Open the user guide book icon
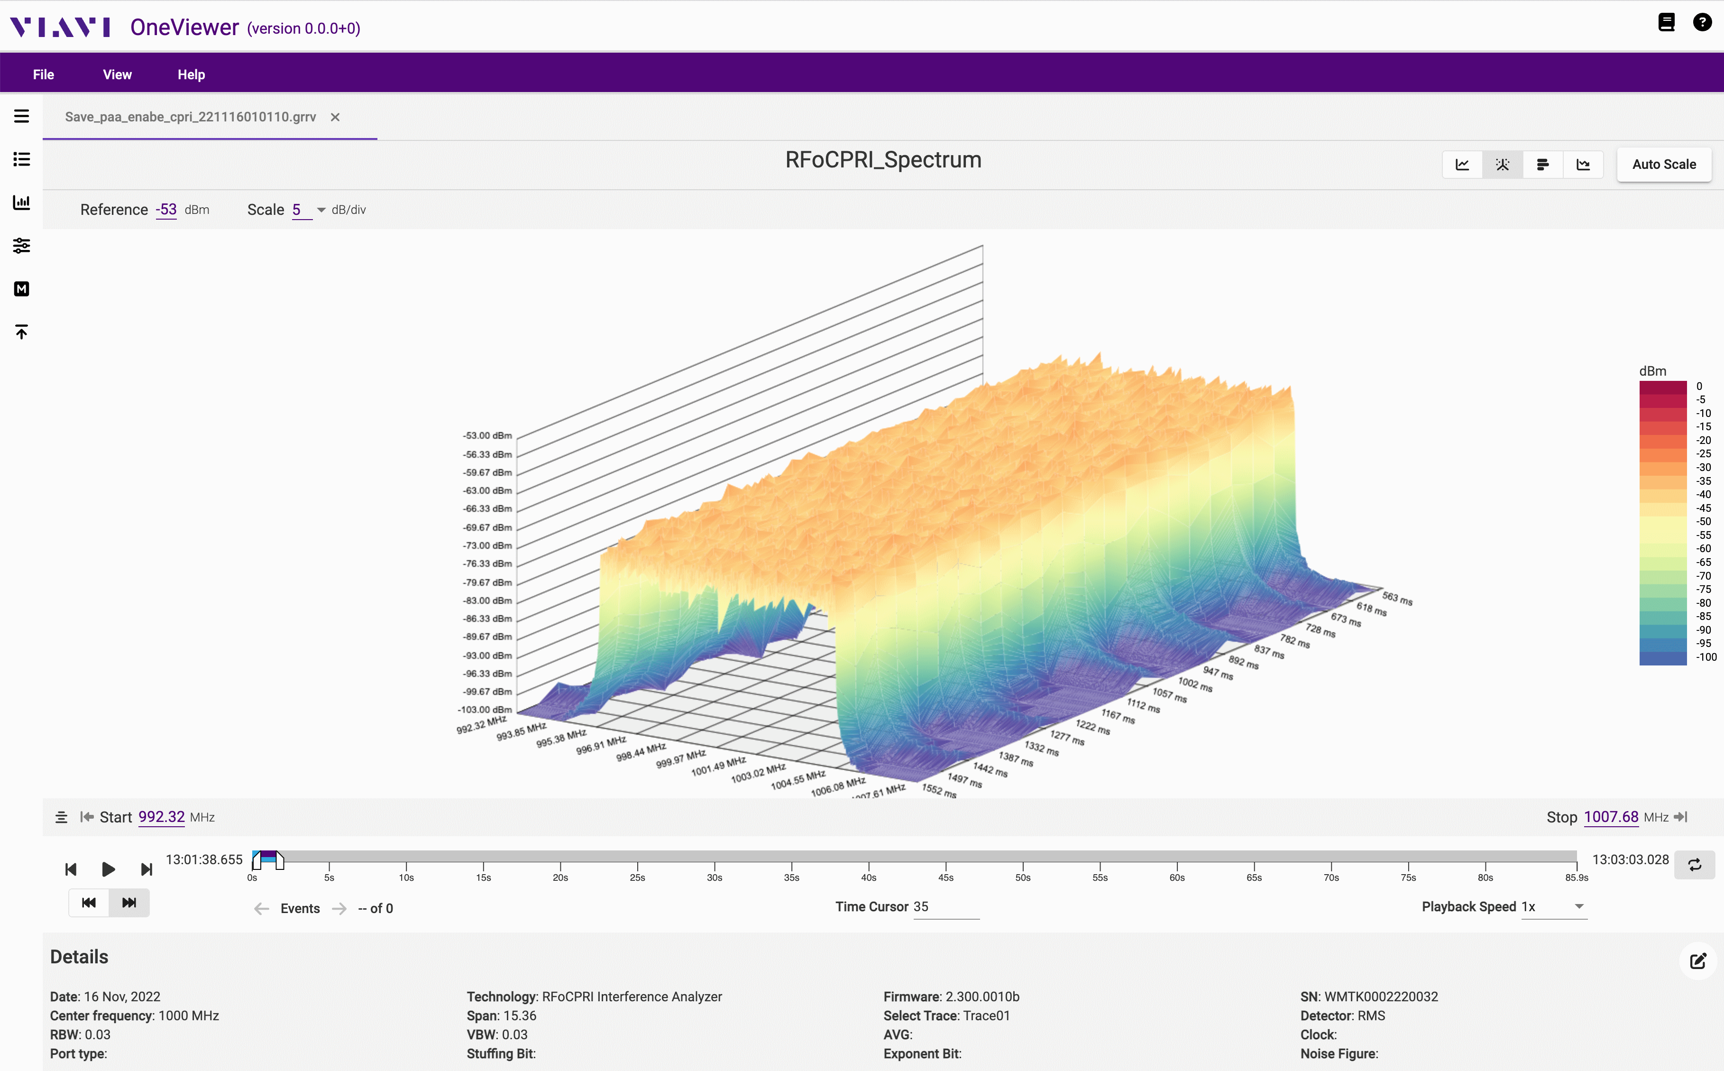This screenshot has height=1071, width=1724. point(1667,23)
